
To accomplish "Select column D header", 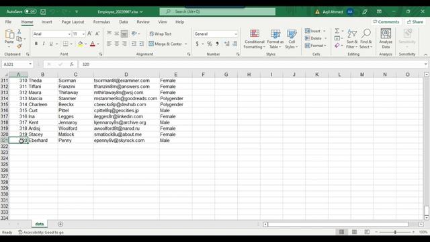I will click(126, 75).
